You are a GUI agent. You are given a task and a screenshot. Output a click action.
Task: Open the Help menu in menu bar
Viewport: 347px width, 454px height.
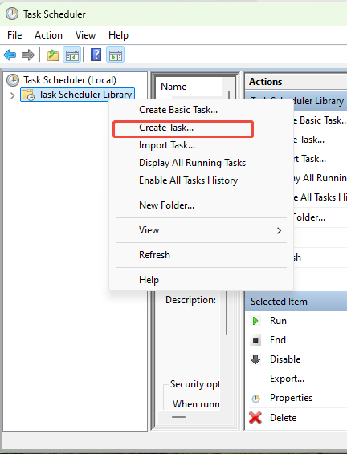click(x=118, y=35)
